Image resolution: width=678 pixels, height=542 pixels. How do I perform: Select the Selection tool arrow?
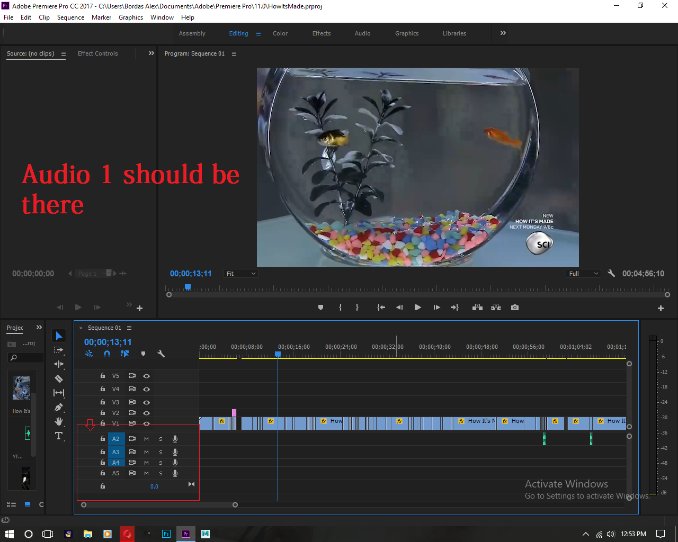(x=59, y=336)
